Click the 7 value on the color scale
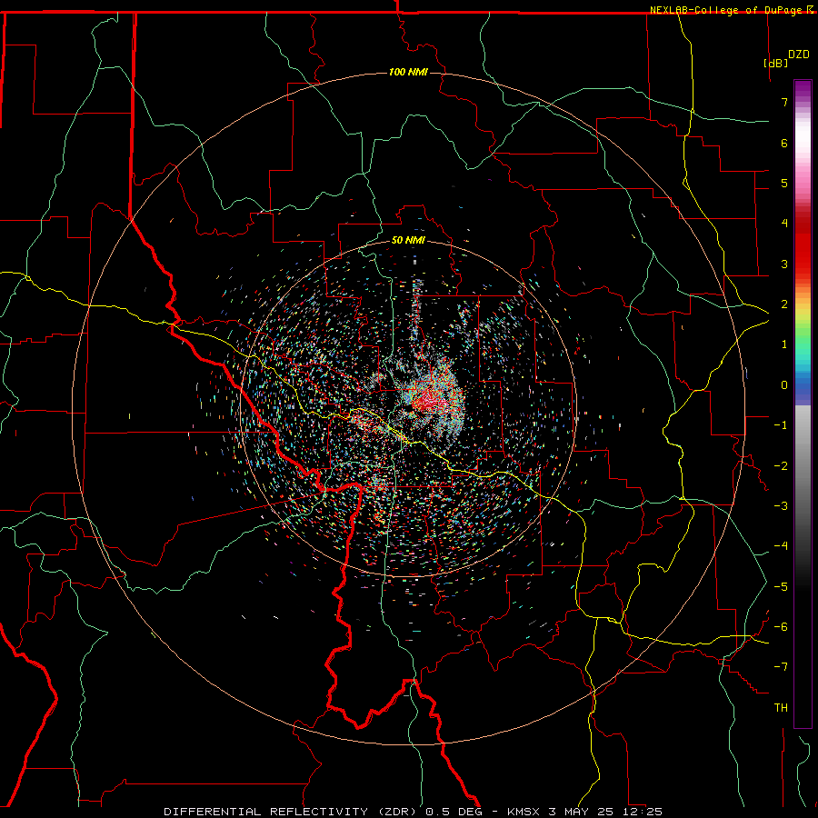This screenshot has width=818, height=818. 784,102
